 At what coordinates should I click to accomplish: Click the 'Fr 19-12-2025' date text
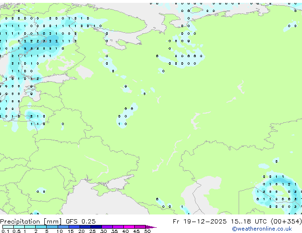coord(200,222)
